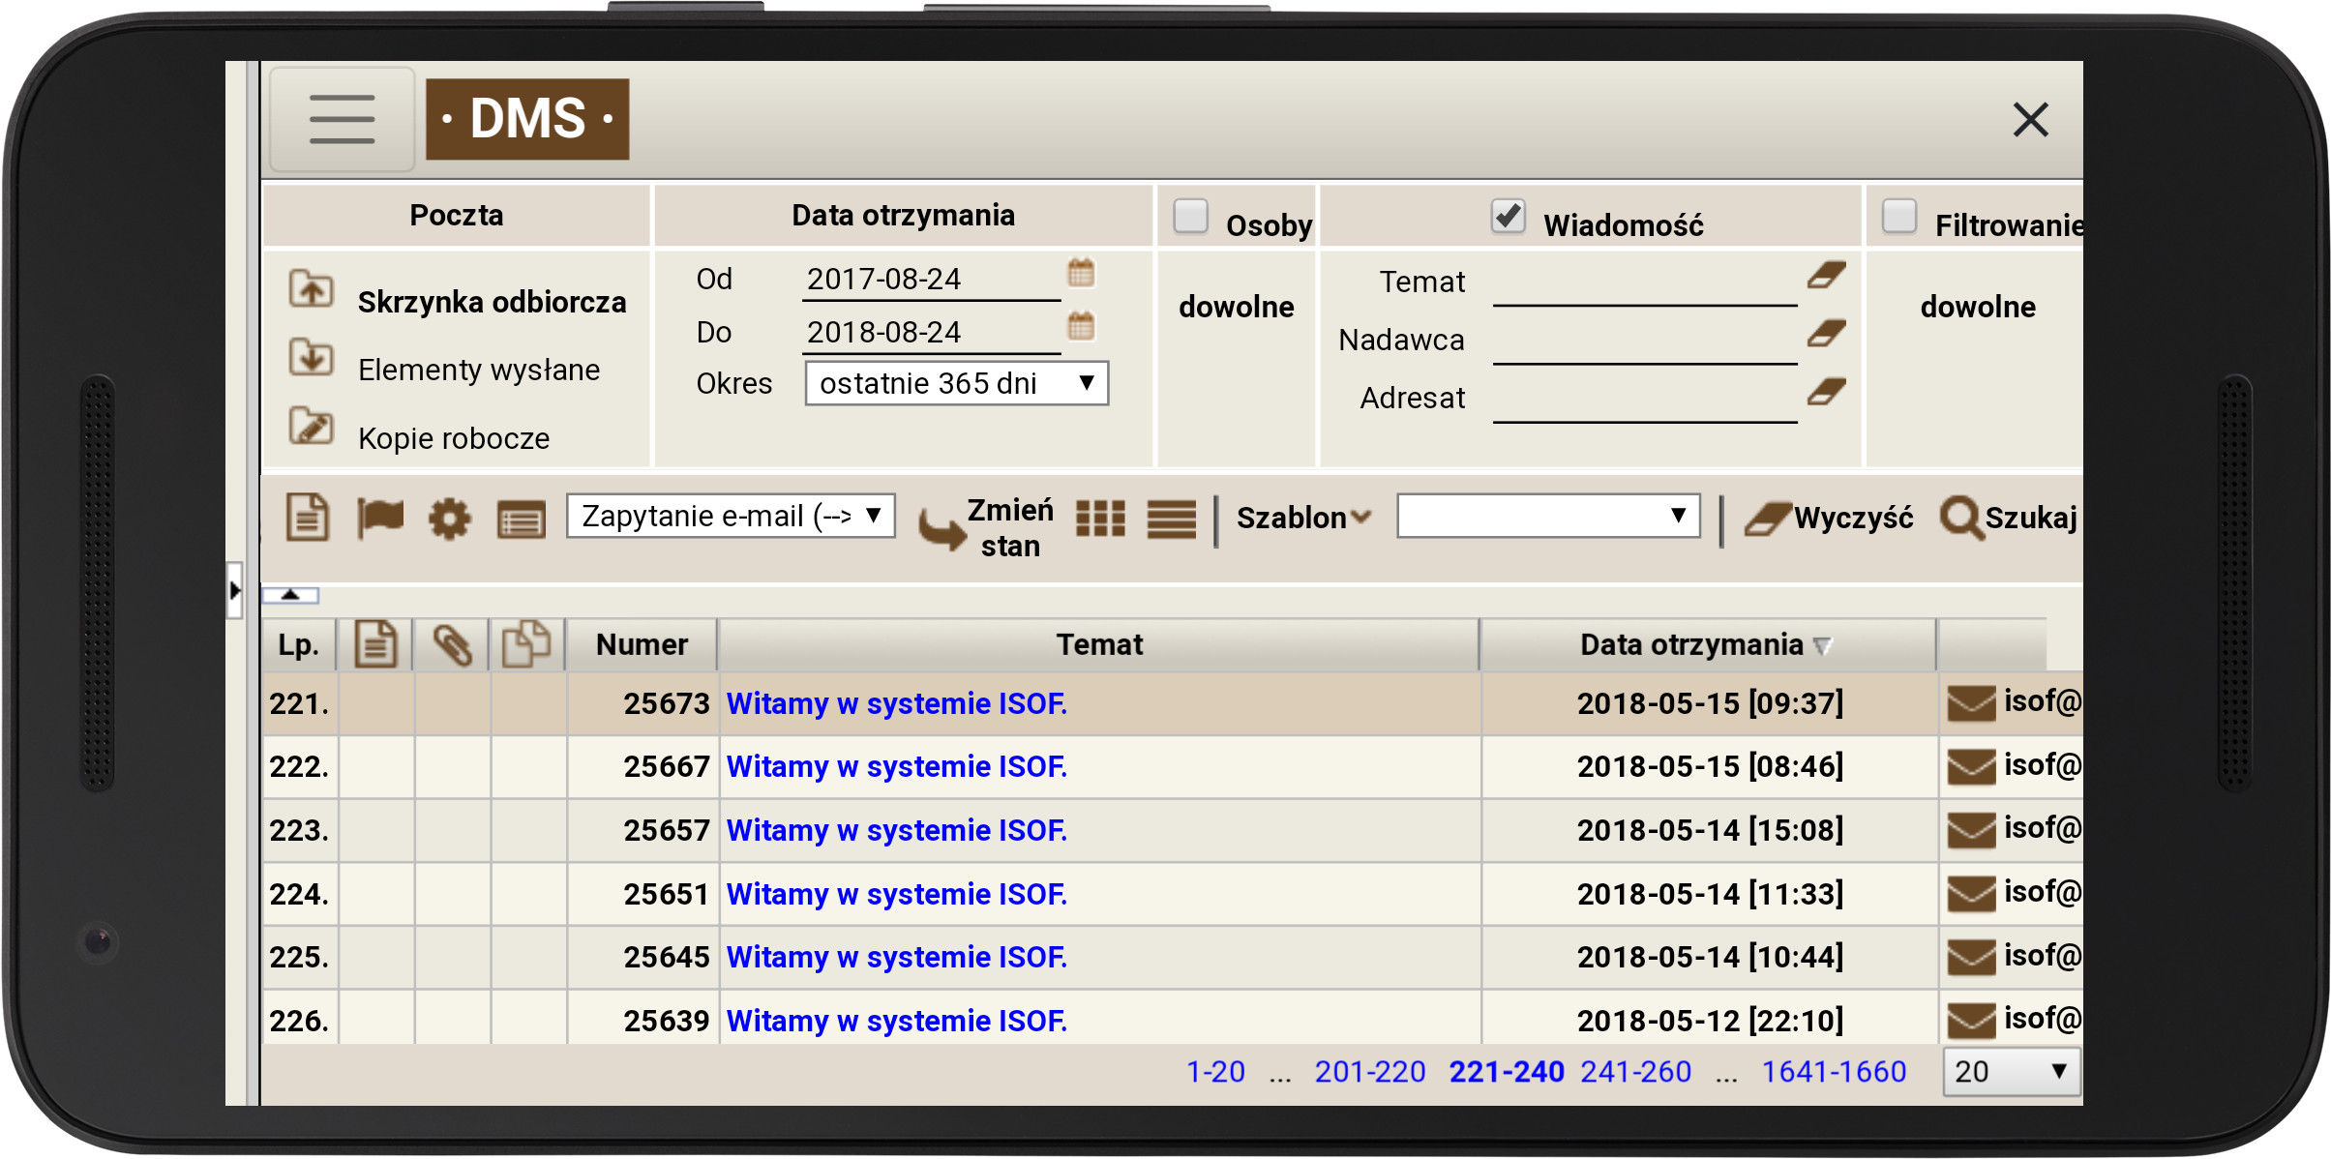Open Kopie robocze drafts folder
This screenshot has width=2331, height=1159.
pyautogui.click(x=453, y=438)
